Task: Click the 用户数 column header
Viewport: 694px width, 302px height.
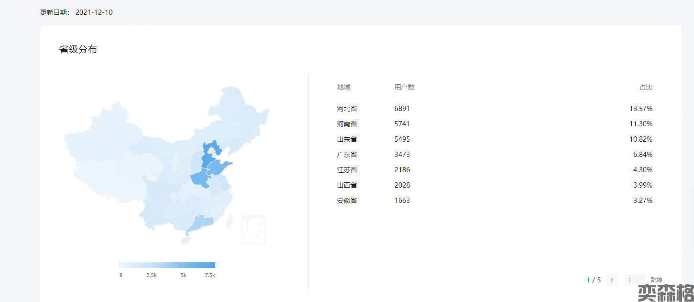Action: tap(404, 87)
